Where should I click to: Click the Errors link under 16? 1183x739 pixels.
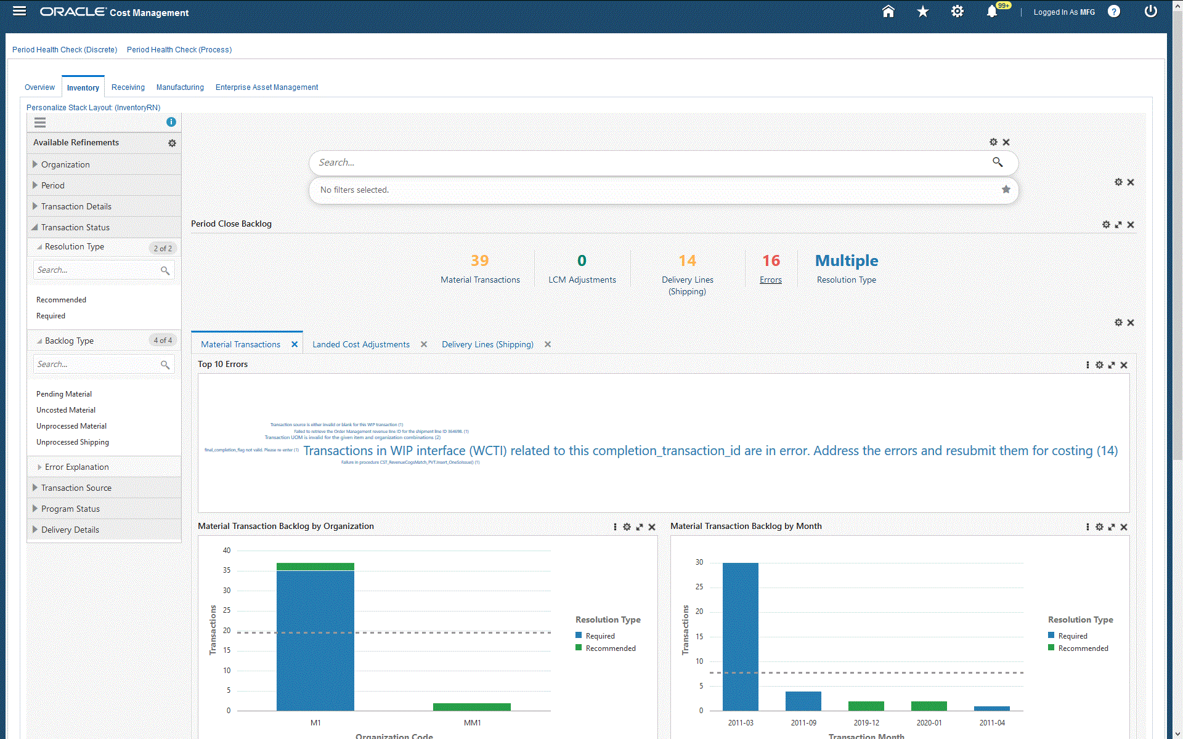coord(770,280)
